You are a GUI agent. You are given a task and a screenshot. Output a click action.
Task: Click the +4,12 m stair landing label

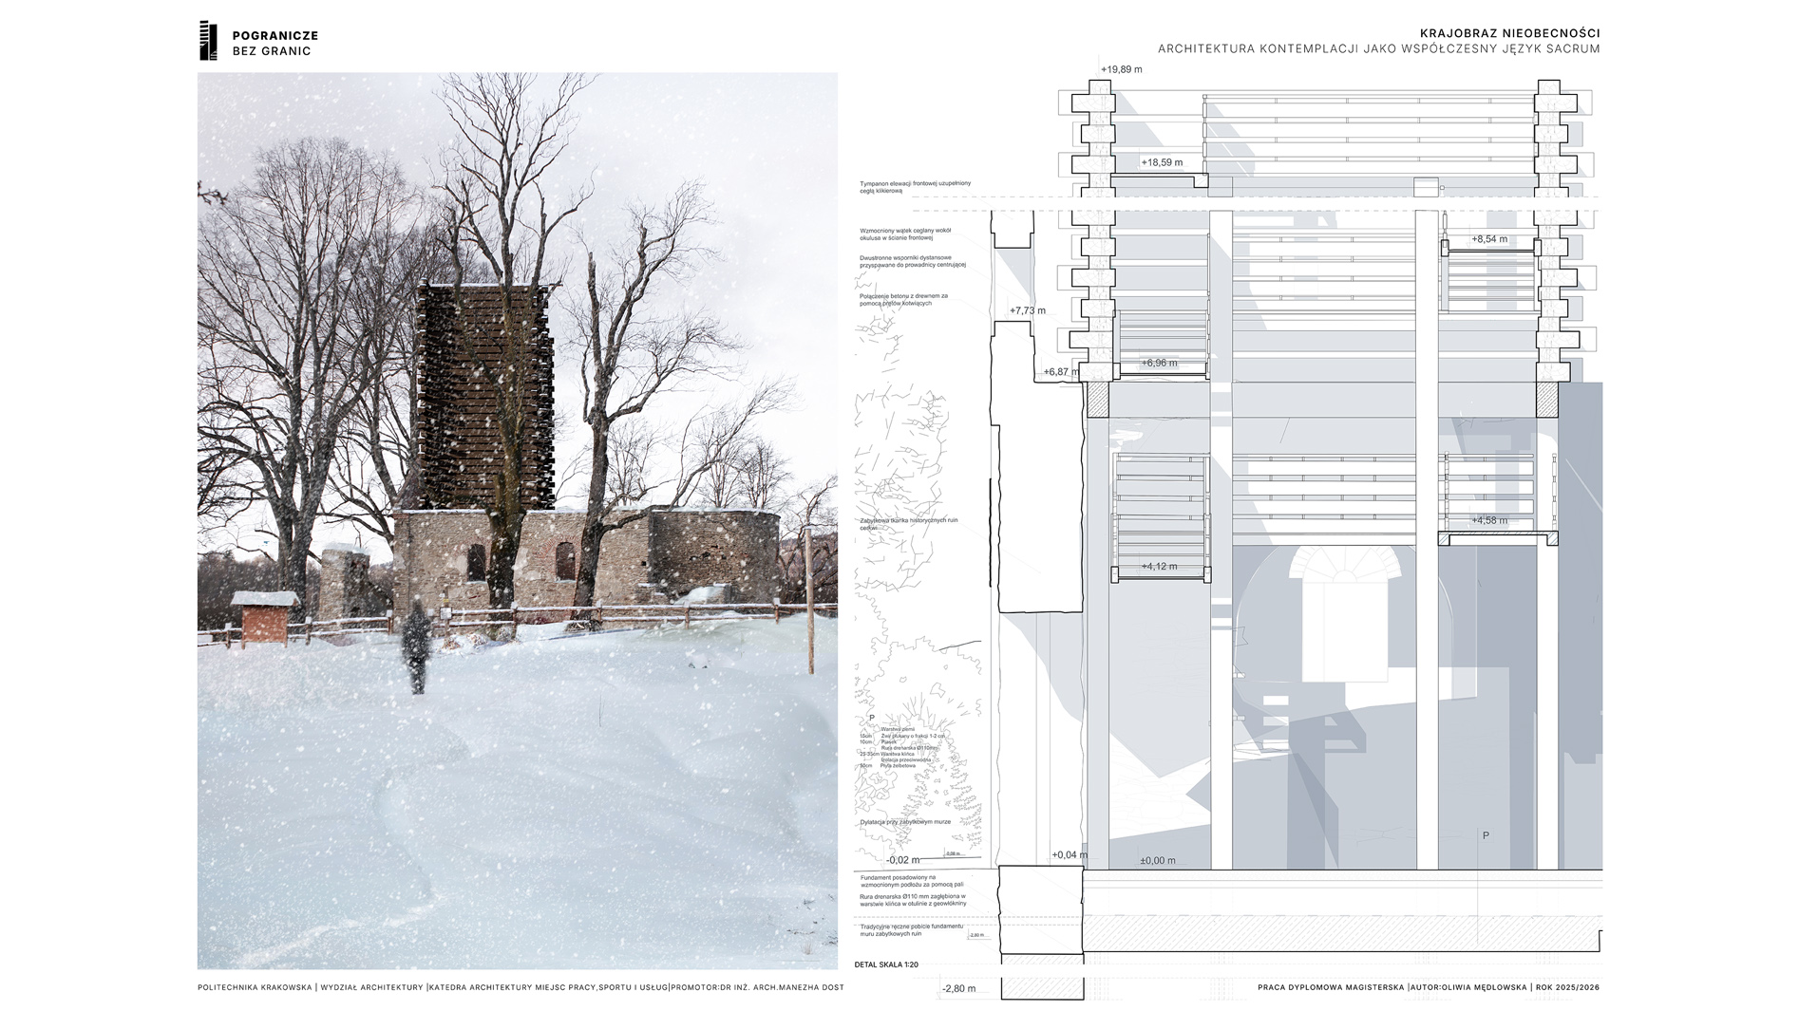pyautogui.click(x=1159, y=567)
